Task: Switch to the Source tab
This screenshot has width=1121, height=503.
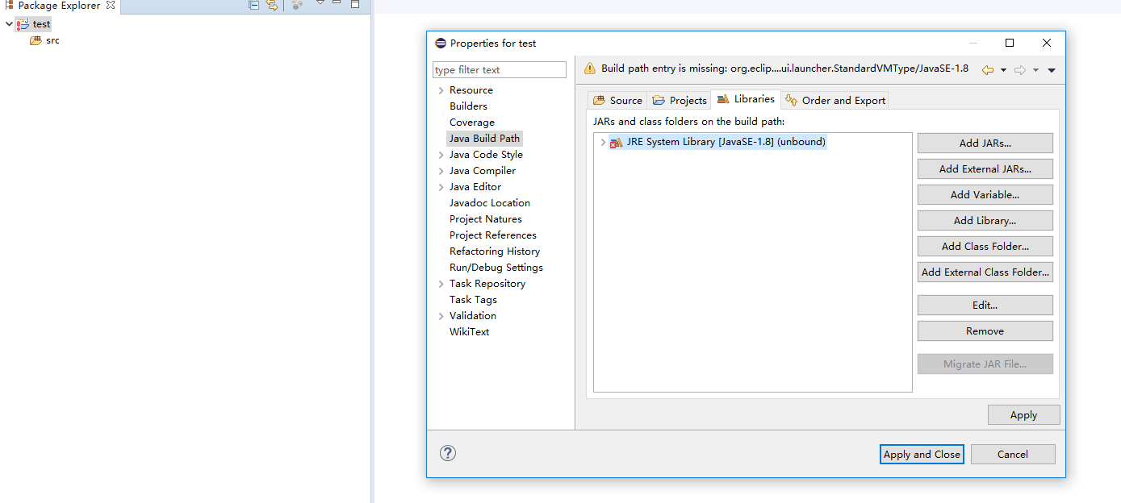Action: [617, 100]
